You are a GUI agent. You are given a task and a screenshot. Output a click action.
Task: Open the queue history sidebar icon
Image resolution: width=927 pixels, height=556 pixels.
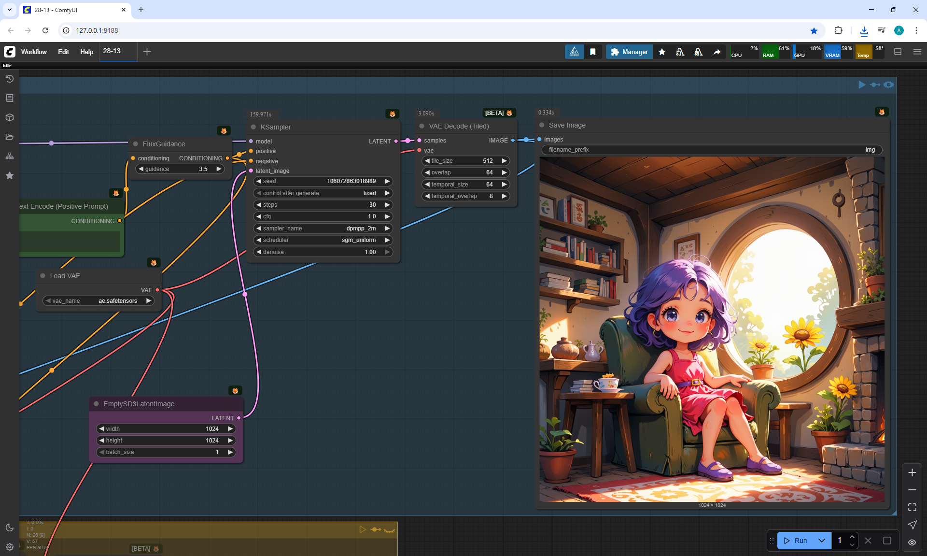9,79
